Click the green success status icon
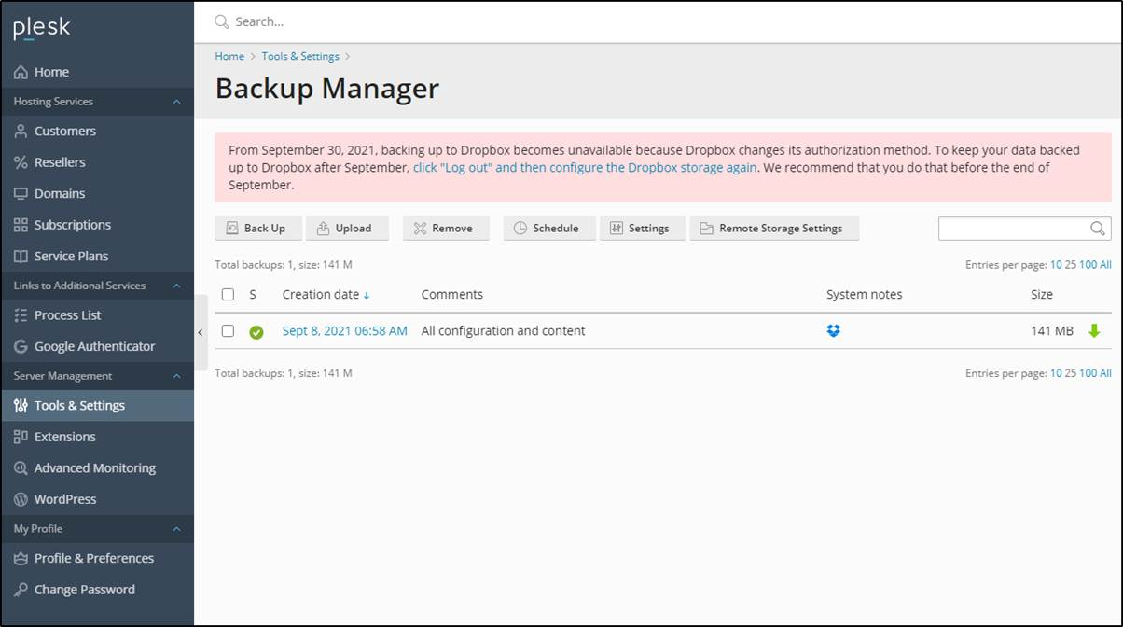1123x627 pixels. [256, 331]
